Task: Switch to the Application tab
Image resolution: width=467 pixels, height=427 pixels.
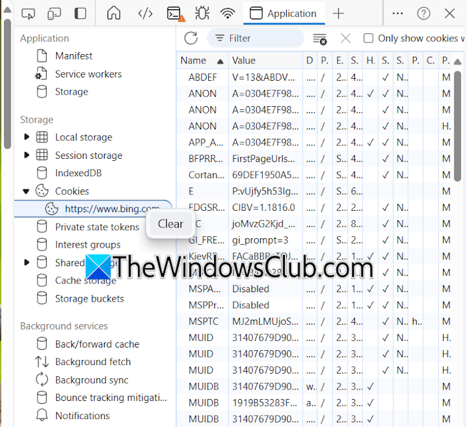Action: pyautogui.click(x=284, y=13)
